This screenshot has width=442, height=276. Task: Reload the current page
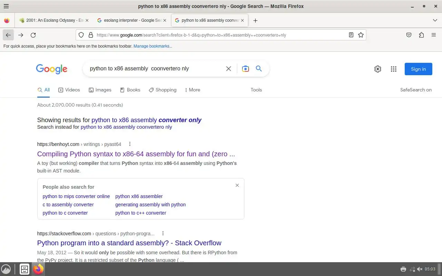click(33, 35)
